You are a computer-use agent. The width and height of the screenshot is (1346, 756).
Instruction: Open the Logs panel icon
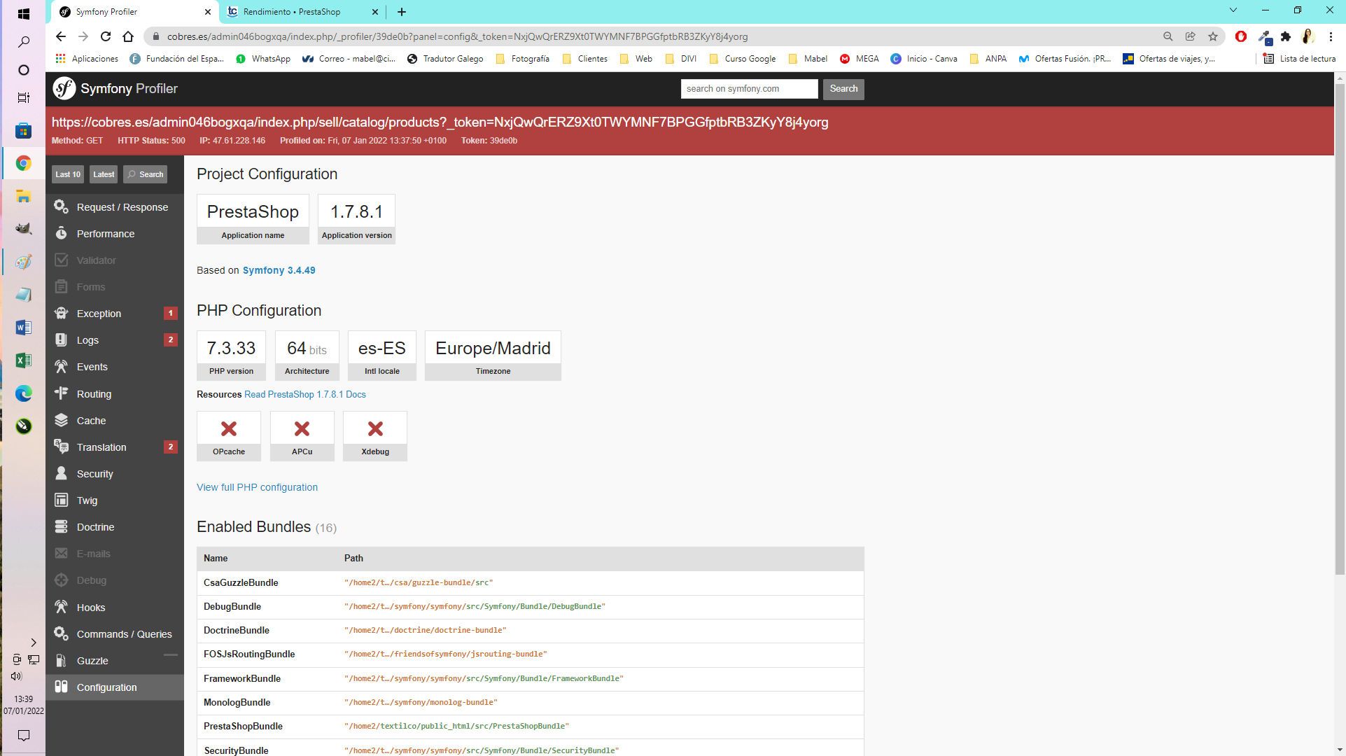coord(61,340)
